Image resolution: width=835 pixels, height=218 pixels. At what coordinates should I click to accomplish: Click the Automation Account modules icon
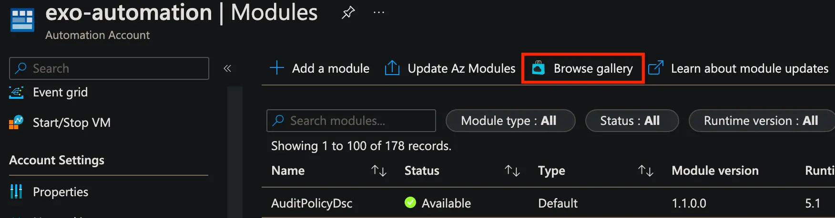22,20
